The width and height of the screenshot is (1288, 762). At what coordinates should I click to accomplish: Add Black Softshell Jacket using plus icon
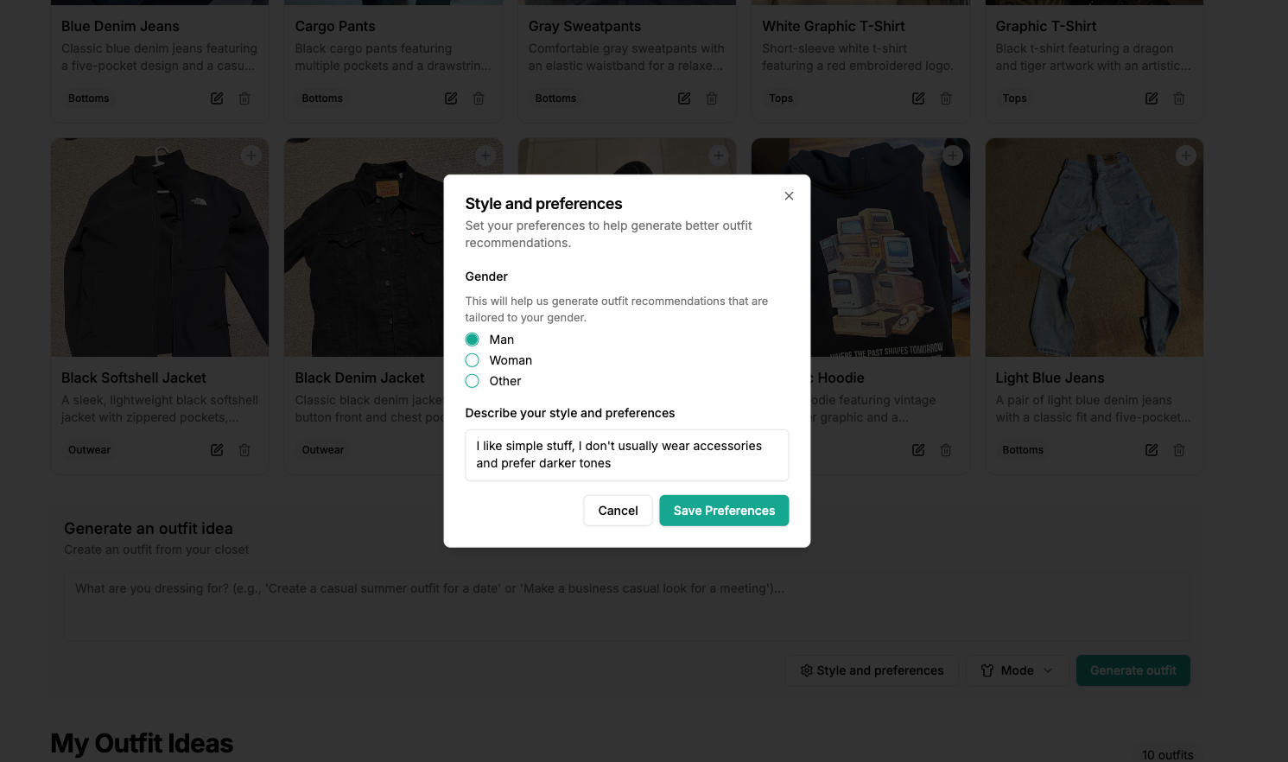click(251, 156)
